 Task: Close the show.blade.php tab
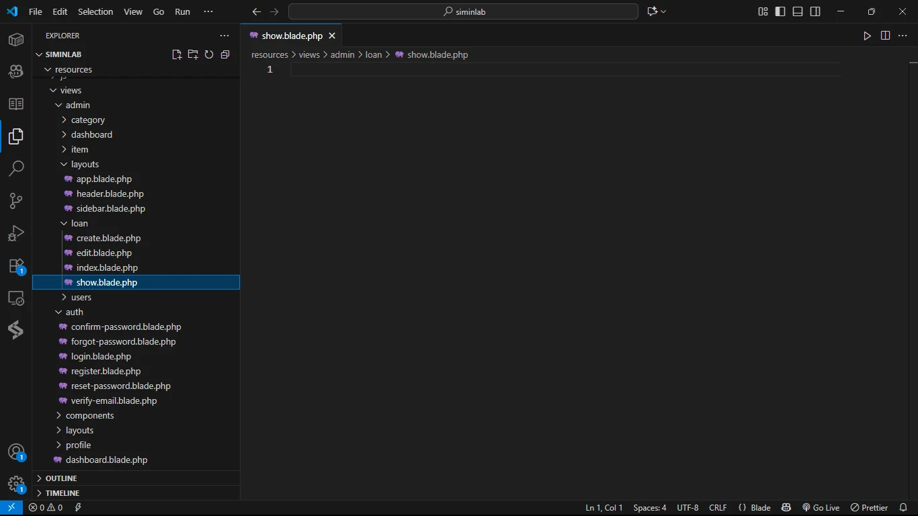pos(332,36)
